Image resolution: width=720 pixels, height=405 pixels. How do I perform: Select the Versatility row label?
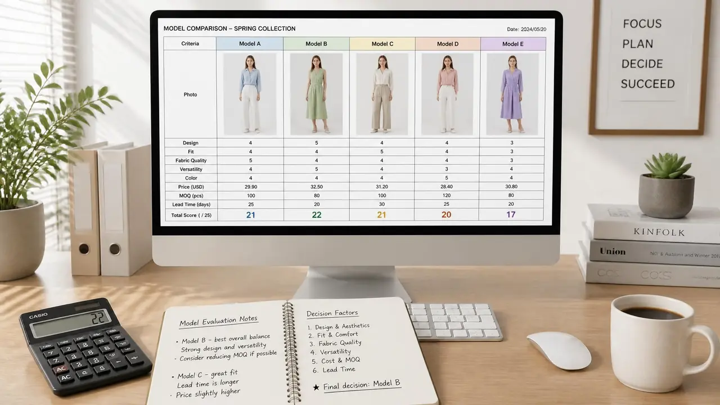[x=190, y=169]
